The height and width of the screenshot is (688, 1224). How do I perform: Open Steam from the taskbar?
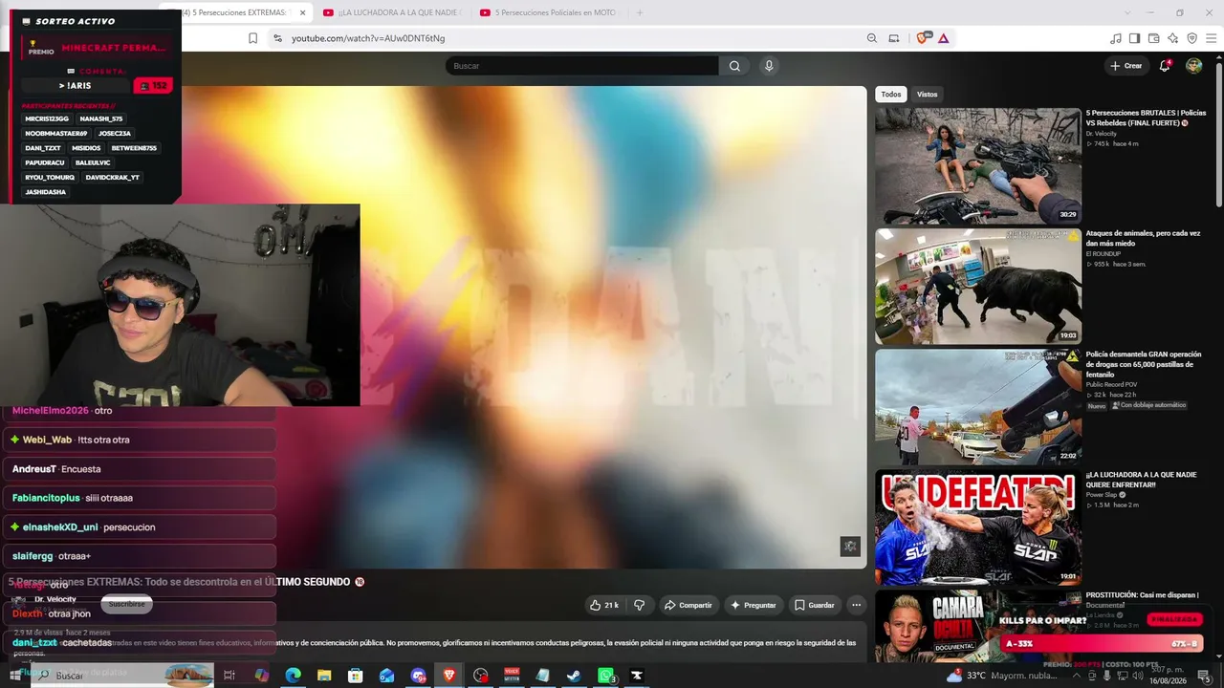(x=574, y=676)
